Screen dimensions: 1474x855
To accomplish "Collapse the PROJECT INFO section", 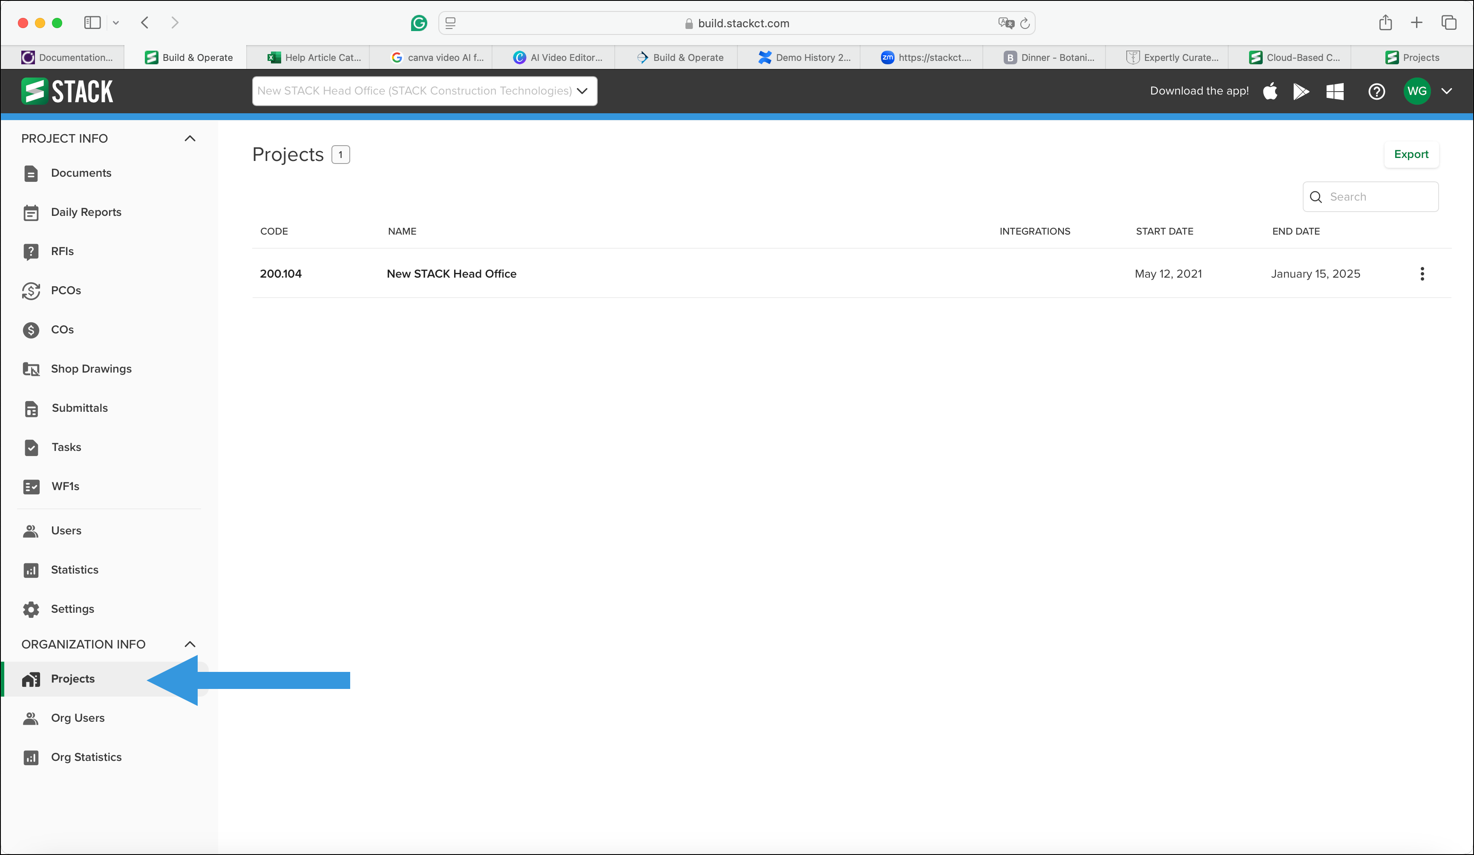I will tap(190, 138).
